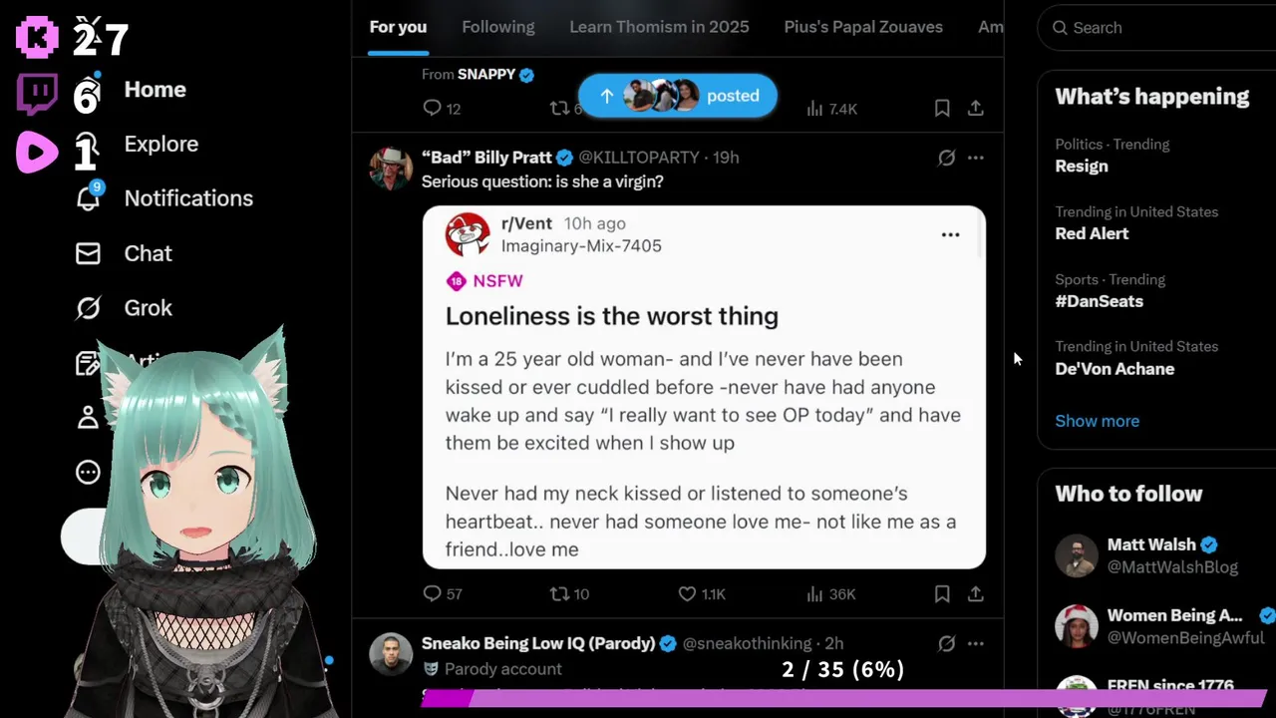Switch to Learn Thomism in 2025 tab

[659, 27]
